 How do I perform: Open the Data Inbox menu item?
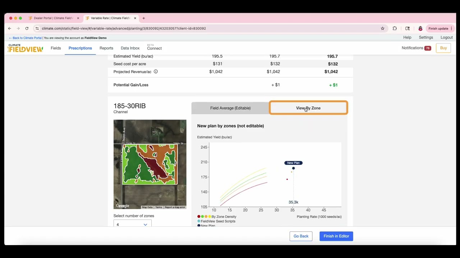click(x=130, y=48)
